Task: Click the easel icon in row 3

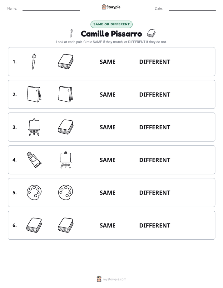Action: [x=34, y=127]
